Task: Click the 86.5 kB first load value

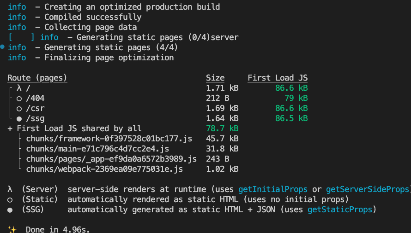Action: tap(291, 119)
